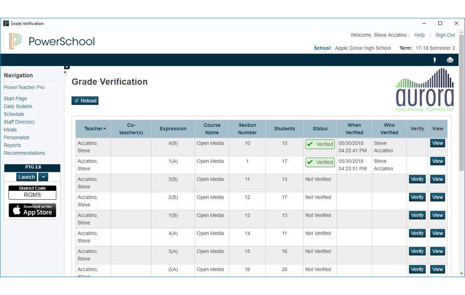This screenshot has height=295, width=465.
Task: Open the Download on the App Store badge
Action: (x=32, y=210)
